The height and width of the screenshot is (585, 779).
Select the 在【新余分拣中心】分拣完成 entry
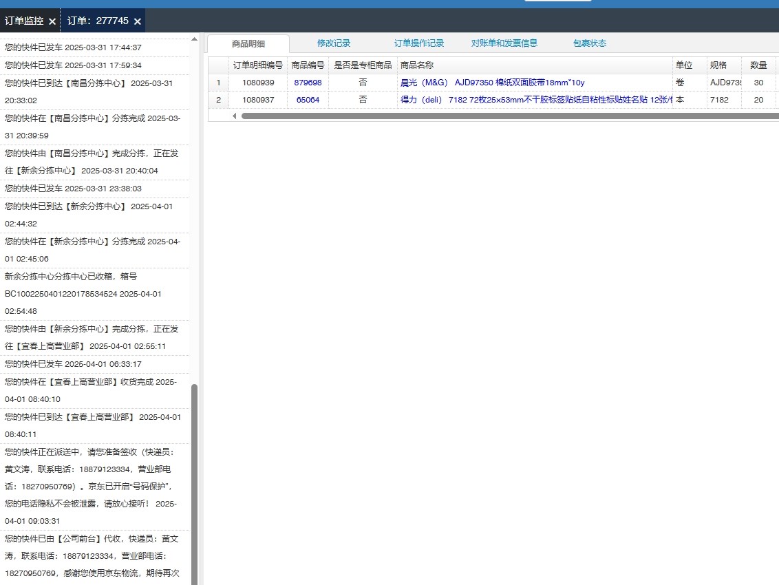94,251
